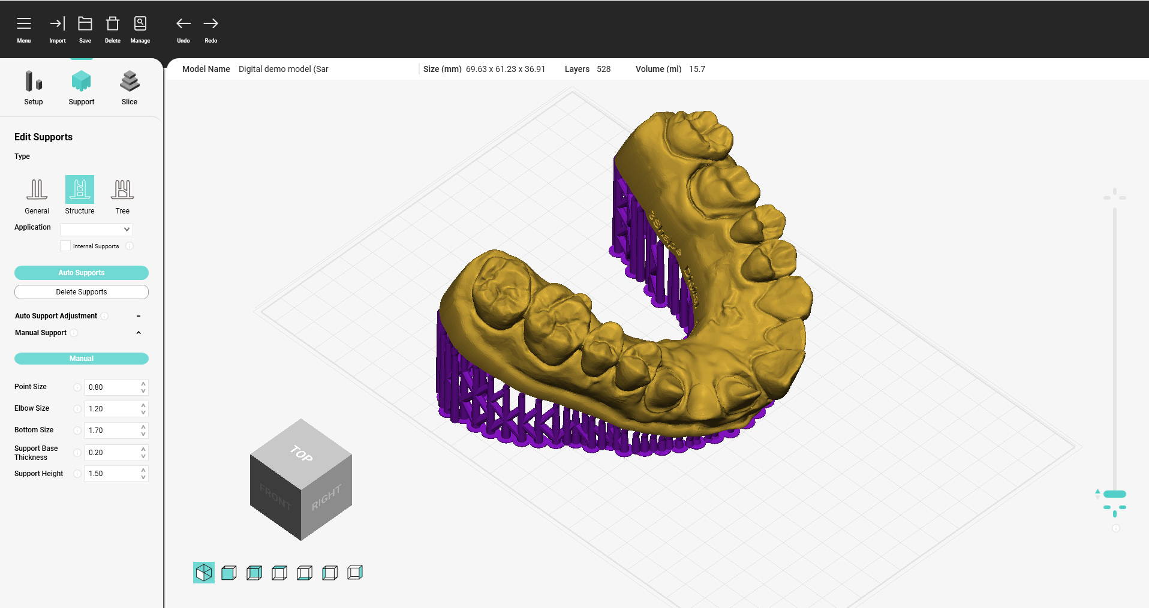This screenshot has height=608, width=1149.
Task: Open the Manage icon
Action: click(140, 24)
